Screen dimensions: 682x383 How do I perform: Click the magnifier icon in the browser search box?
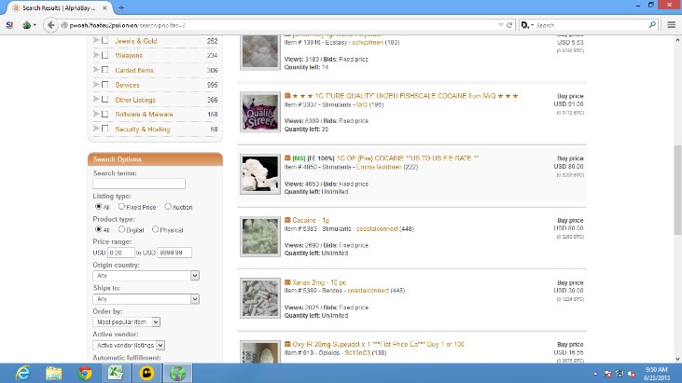click(652, 25)
